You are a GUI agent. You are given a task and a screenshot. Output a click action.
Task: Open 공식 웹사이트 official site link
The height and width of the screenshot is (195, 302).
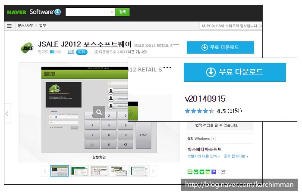[236, 156]
